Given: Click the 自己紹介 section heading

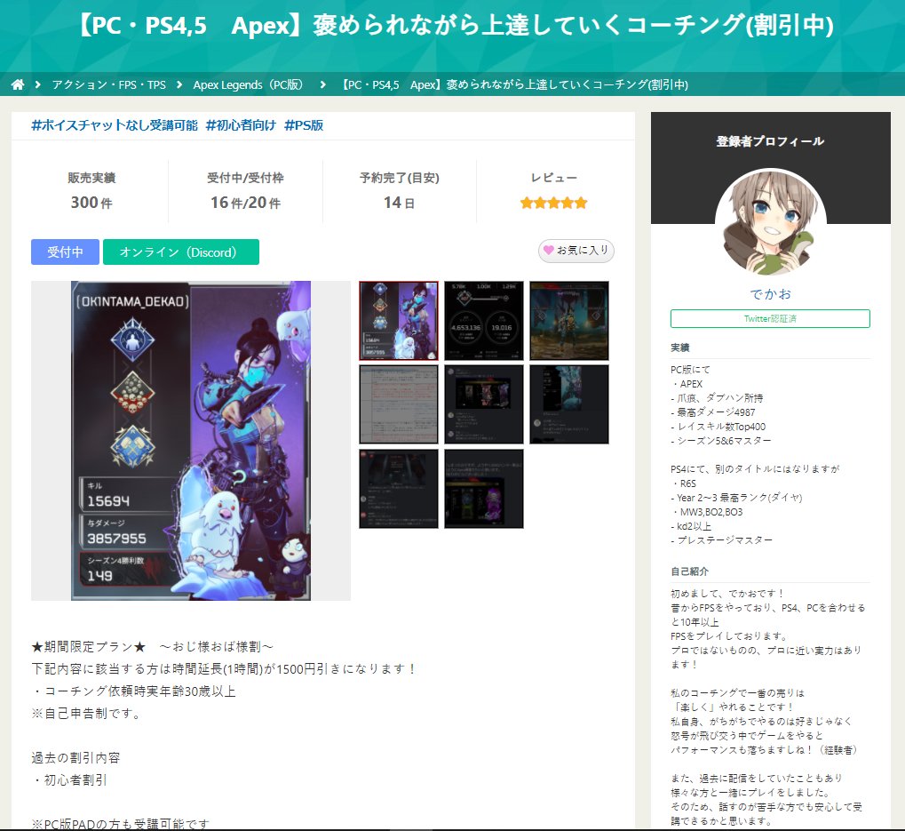Looking at the screenshot, I should 689,571.
